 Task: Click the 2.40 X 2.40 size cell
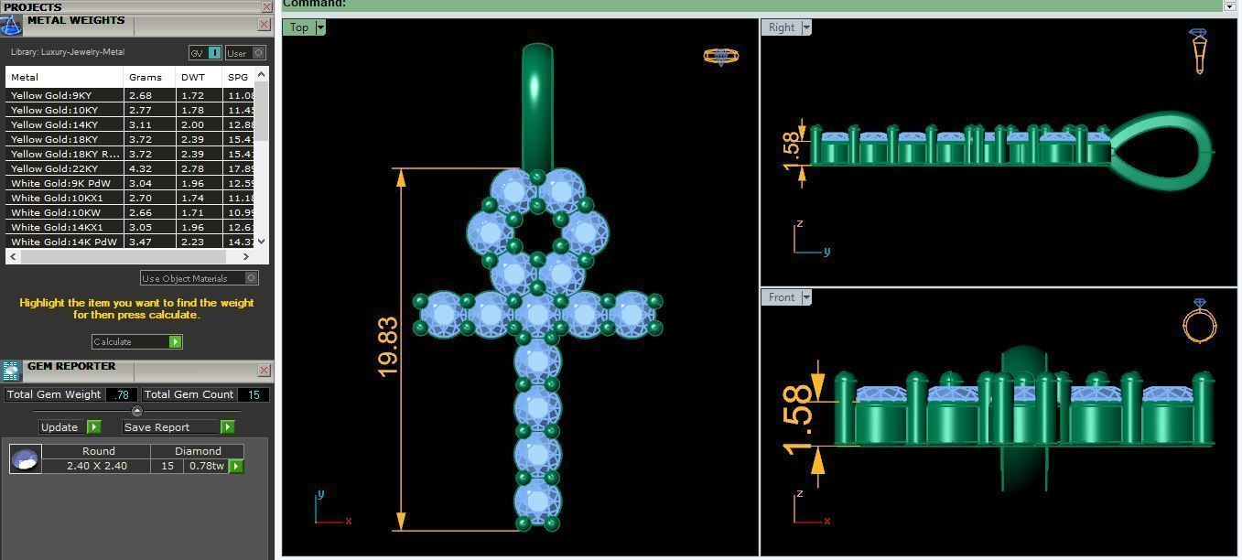point(97,466)
